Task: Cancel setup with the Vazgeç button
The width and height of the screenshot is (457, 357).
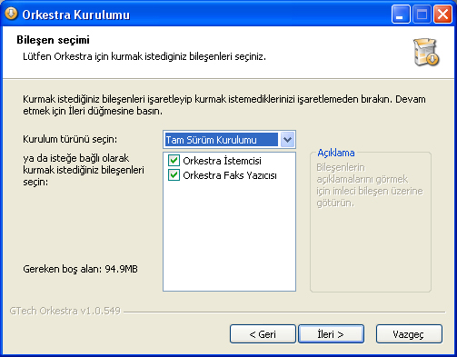Action: click(409, 334)
